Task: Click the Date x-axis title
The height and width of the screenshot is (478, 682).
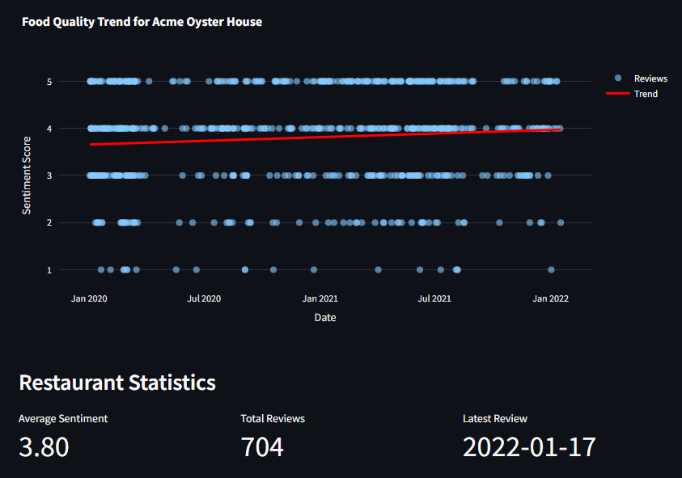Action: click(x=325, y=318)
